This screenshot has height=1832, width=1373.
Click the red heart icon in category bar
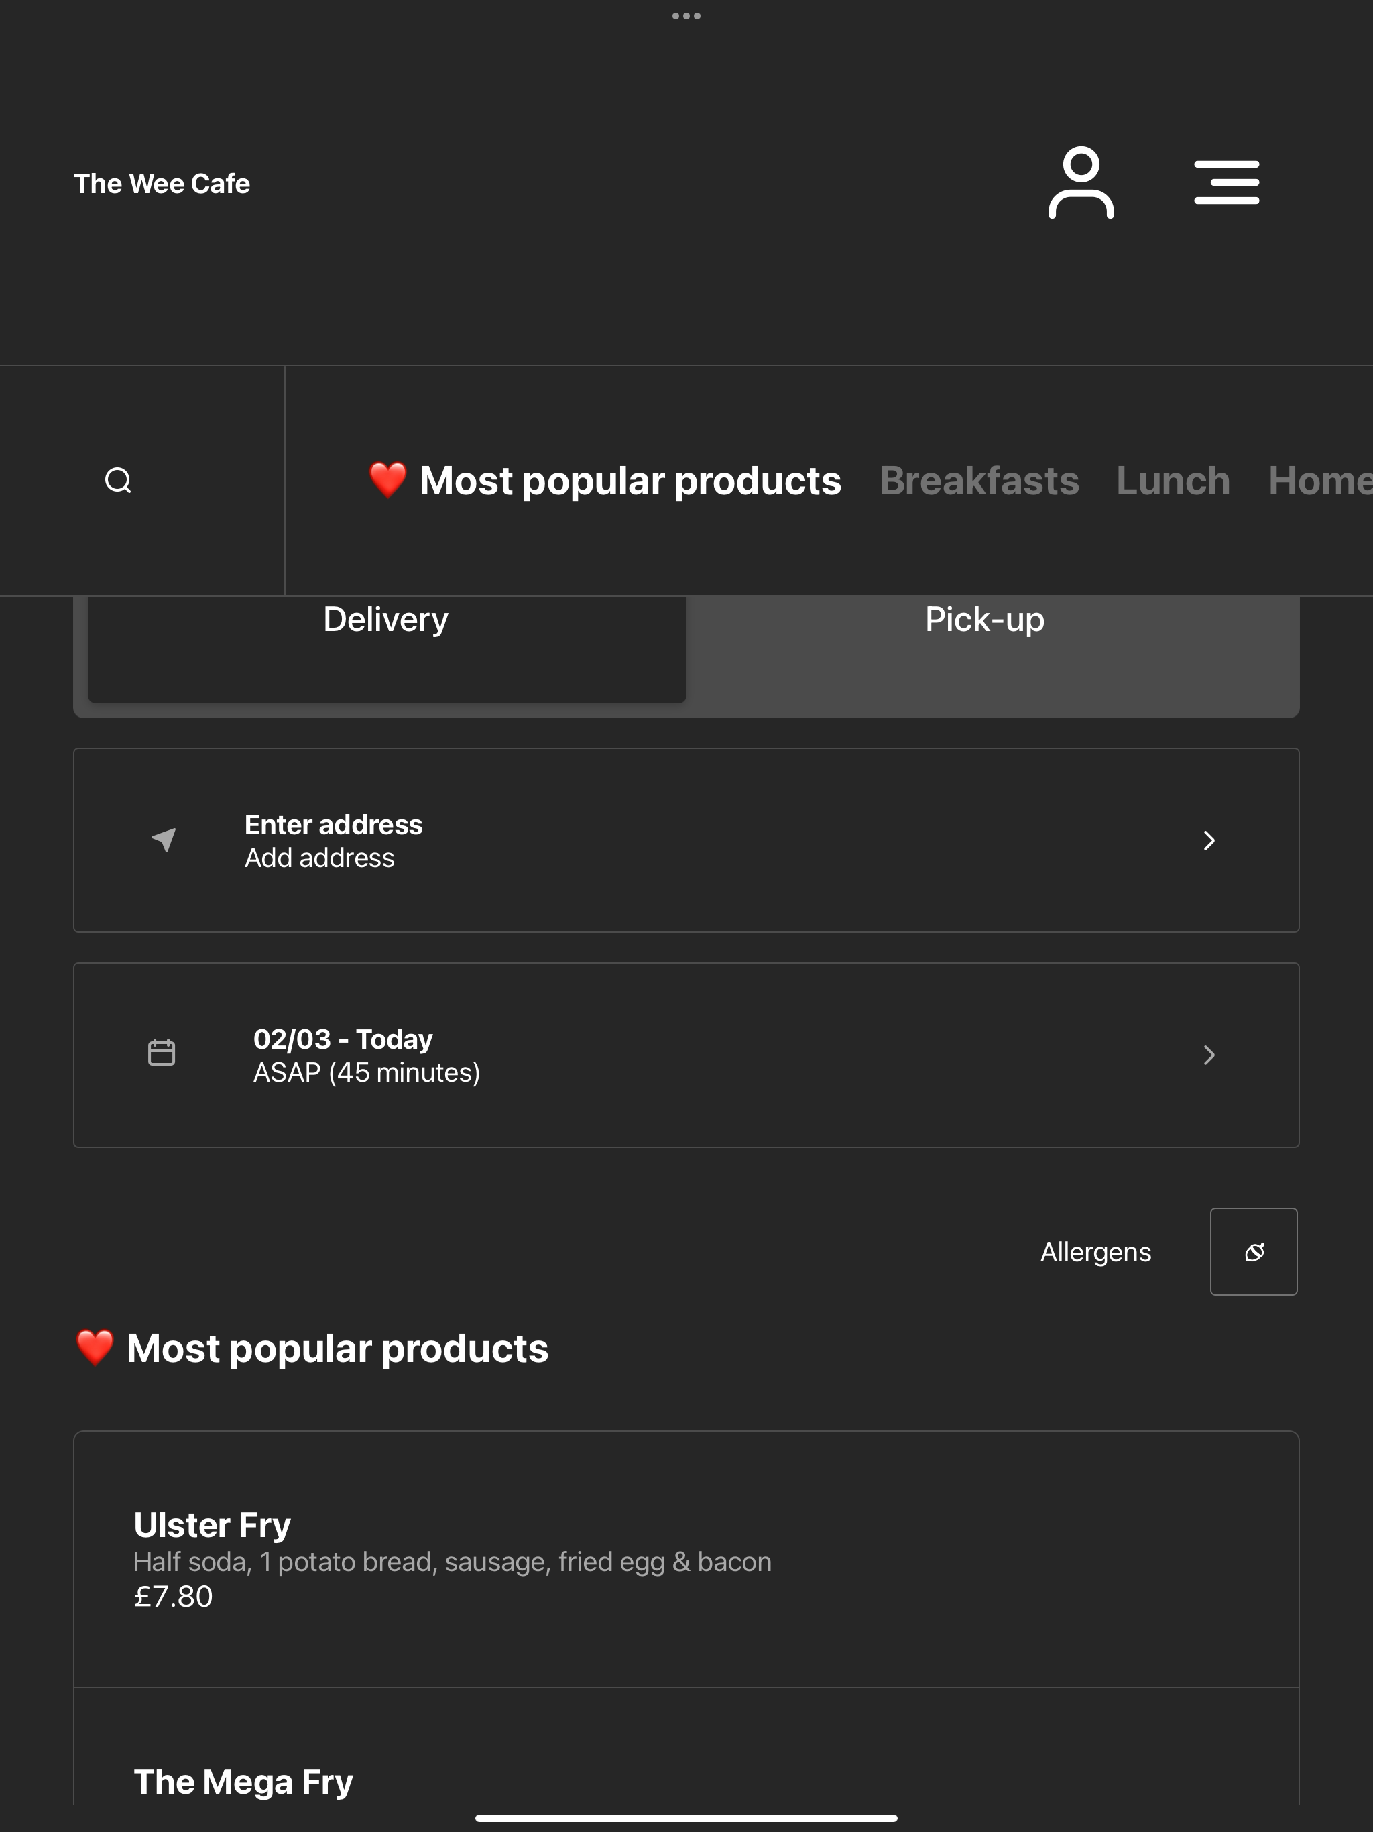pos(387,480)
